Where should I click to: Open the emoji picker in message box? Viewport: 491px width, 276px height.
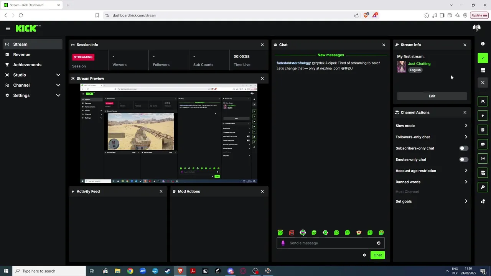(379, 243)
